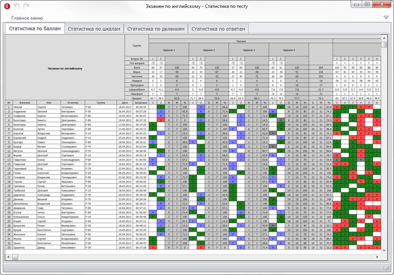Click radio-type question icon in column 6
Viewport: 394px width, 275px height.
[x=377, y=63]
